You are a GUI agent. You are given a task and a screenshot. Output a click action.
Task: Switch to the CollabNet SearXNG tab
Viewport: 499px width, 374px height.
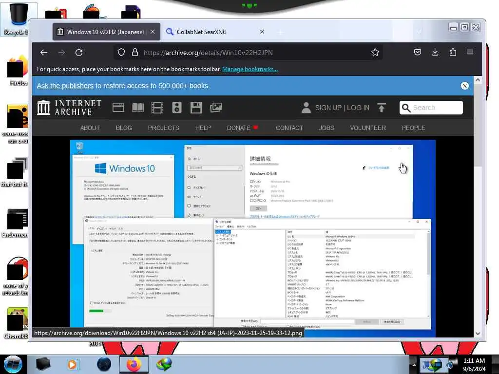click(216, 32)
